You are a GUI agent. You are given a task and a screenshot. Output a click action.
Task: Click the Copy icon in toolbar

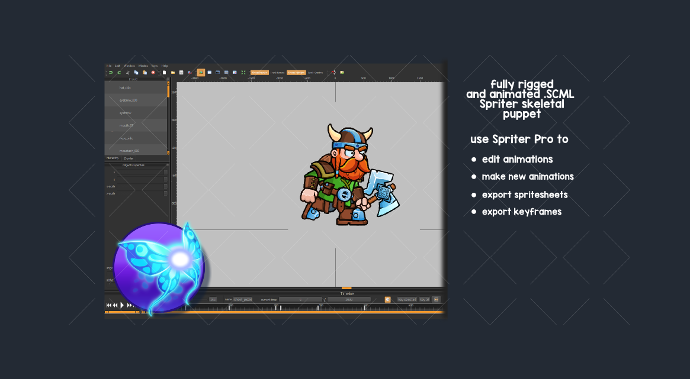[x=136, y=73]
